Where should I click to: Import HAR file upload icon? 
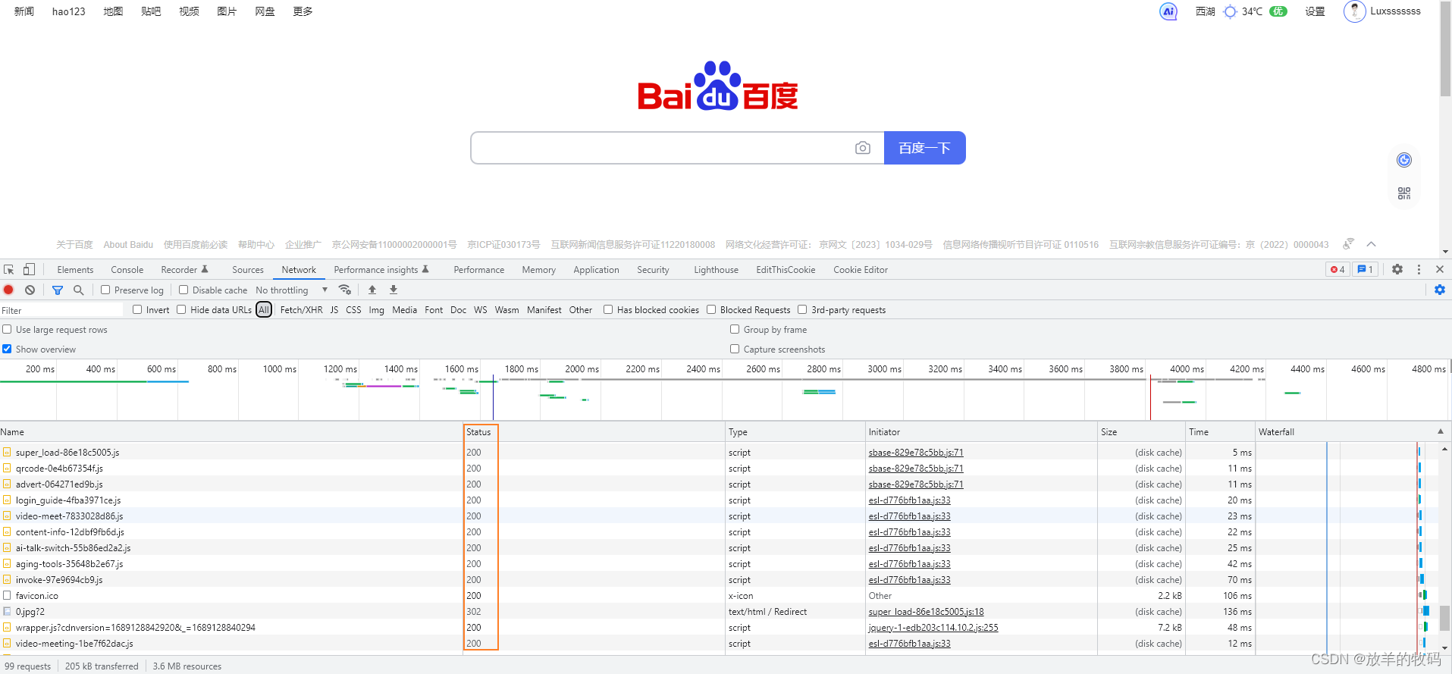pos(372,290)
